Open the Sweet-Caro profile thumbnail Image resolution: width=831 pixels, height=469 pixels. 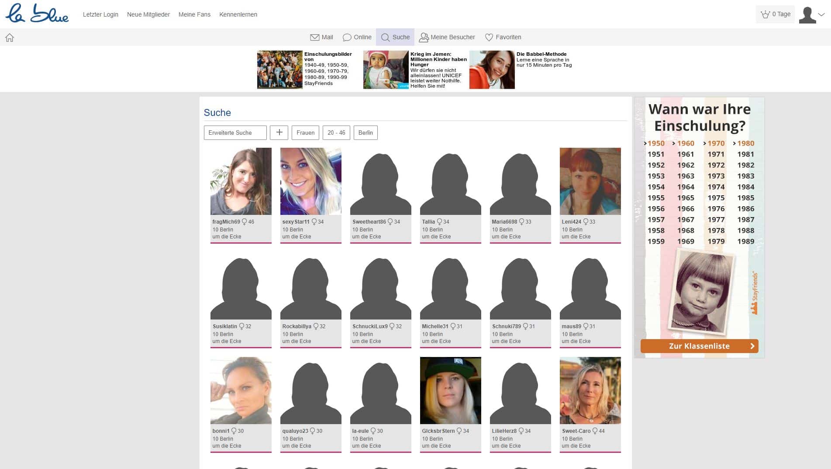(x=590, y=391)
